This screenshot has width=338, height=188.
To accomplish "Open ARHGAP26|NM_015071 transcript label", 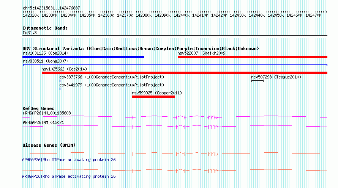I will [43, 122].
